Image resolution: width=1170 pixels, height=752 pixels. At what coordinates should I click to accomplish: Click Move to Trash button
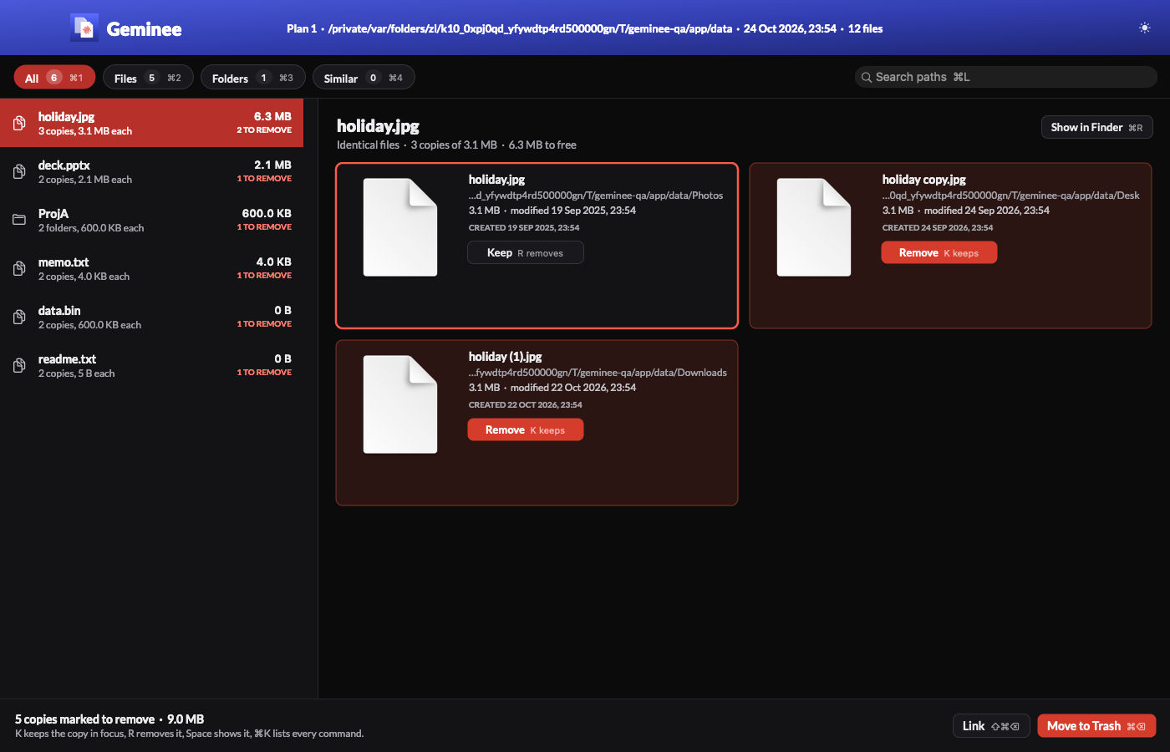tap(1096, 726)
